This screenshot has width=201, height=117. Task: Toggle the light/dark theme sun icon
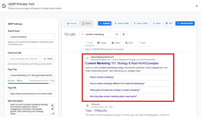pyautogui.click(x=196, y=6)
